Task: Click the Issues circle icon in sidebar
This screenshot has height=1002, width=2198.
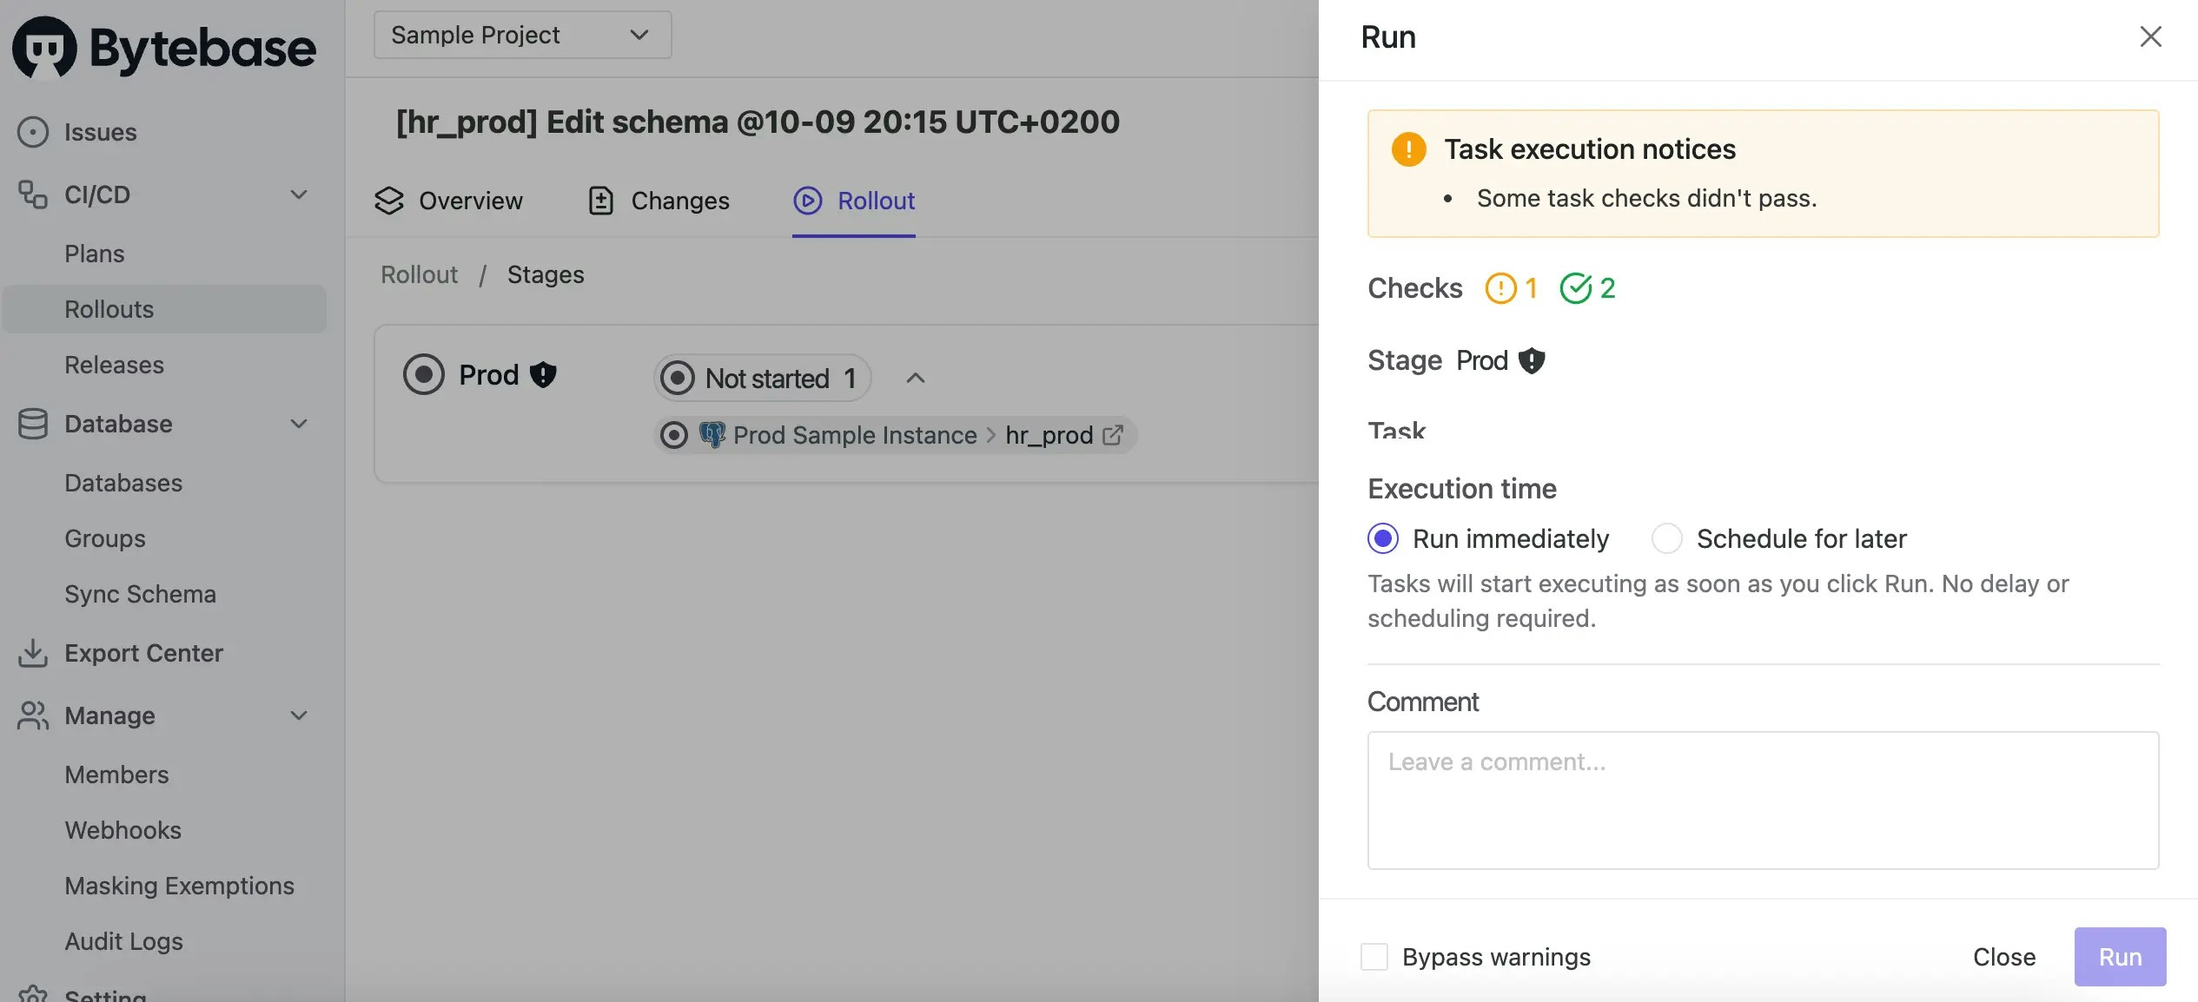Action: 32,132
